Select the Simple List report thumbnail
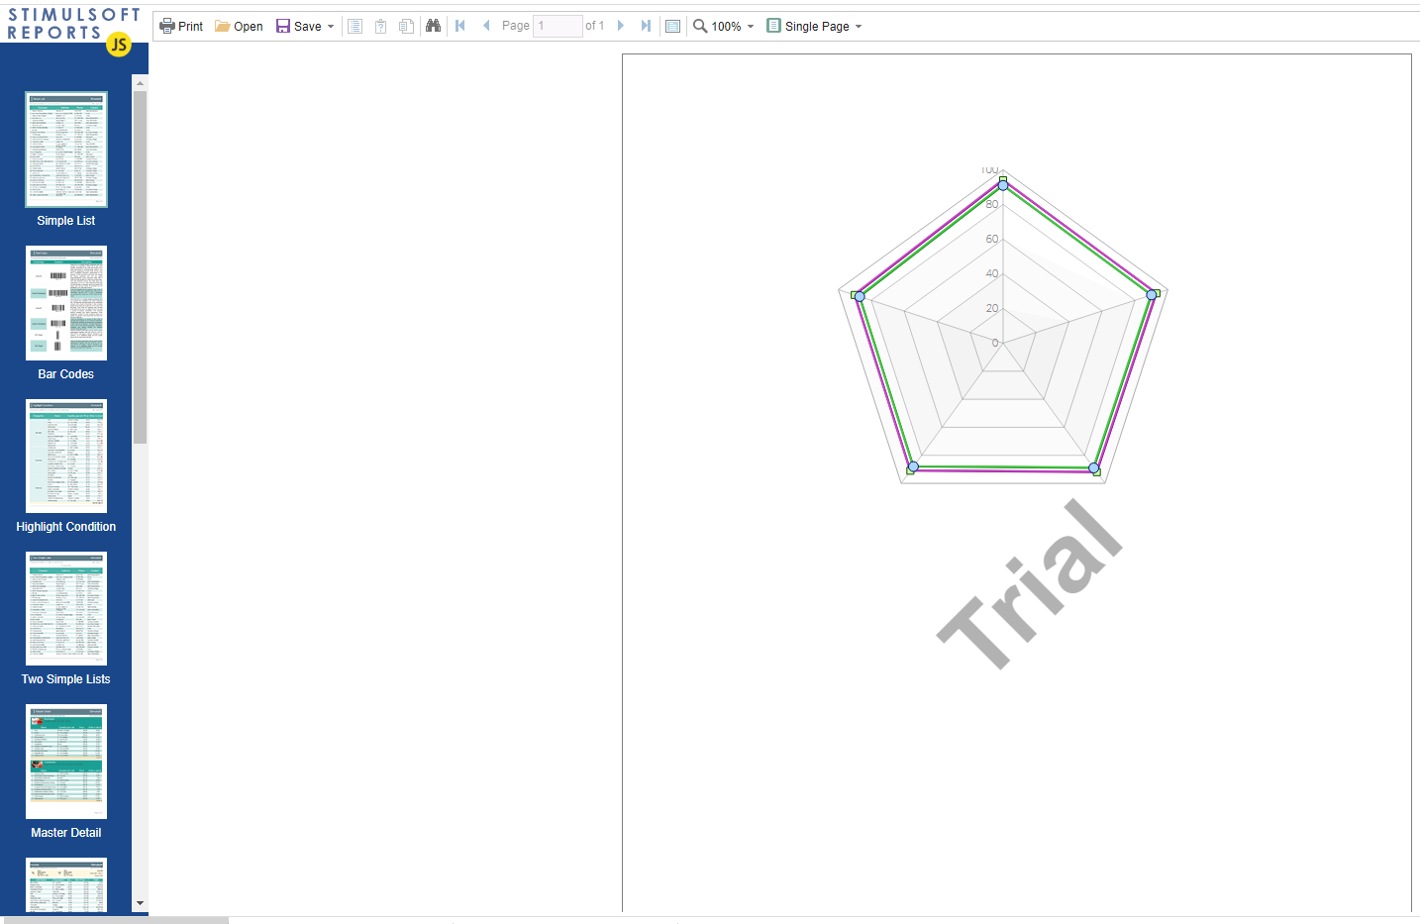This screenshot has height=924, width=1420. pyautogui.click(x=66, y=150)
